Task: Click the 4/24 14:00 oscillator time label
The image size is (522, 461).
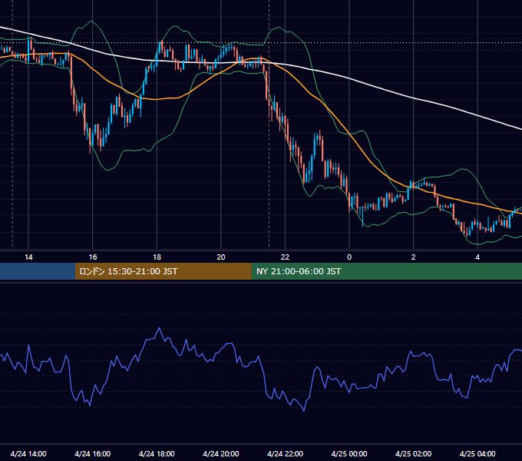Action: pyautogui.click(x=28, y=453)
